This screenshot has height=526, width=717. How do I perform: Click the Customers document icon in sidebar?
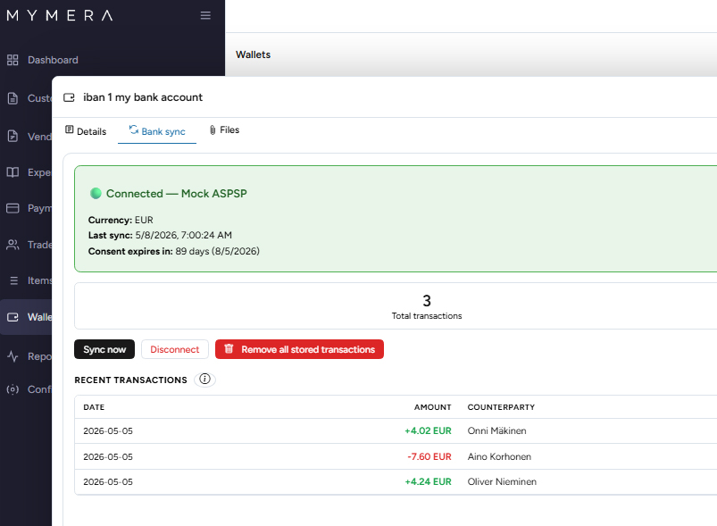point(13,98)
